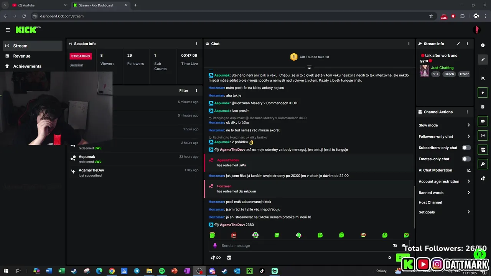Go to Achievements in the sidebar
This screenshot has height=276, width=491.
[33, 66]
